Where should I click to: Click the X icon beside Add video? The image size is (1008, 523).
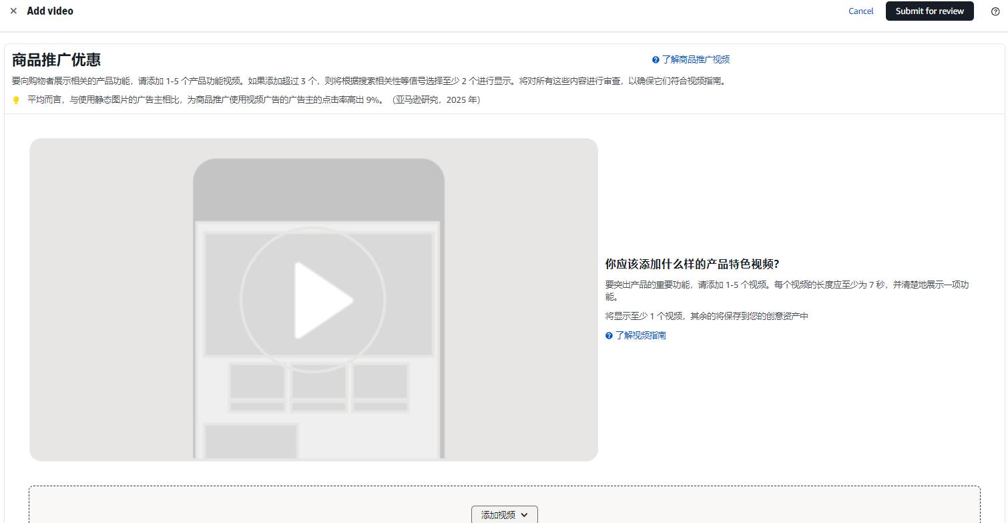point(13,11)
